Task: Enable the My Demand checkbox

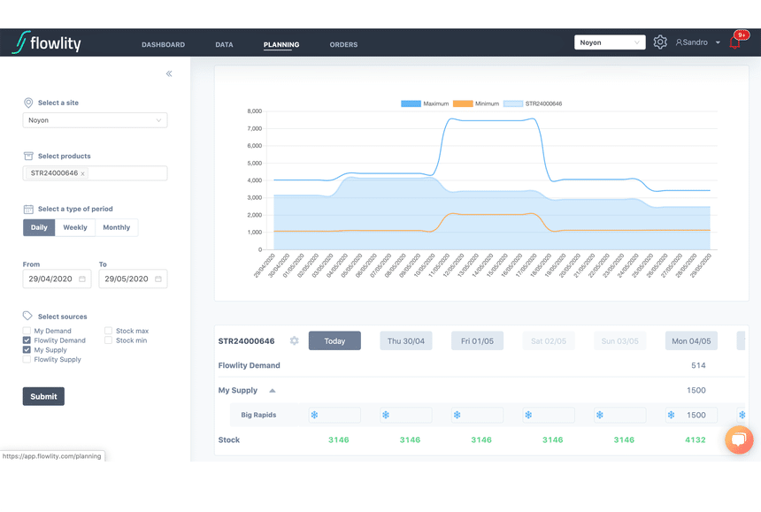Action: pyautogui.click(x=27, y=331)
